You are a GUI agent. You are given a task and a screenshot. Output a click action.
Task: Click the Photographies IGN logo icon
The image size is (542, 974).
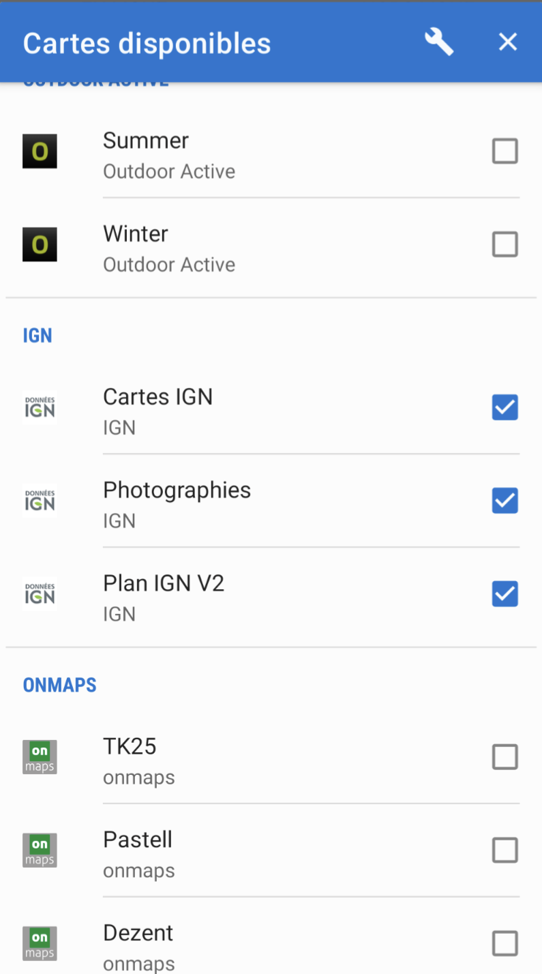click(40, 501)
